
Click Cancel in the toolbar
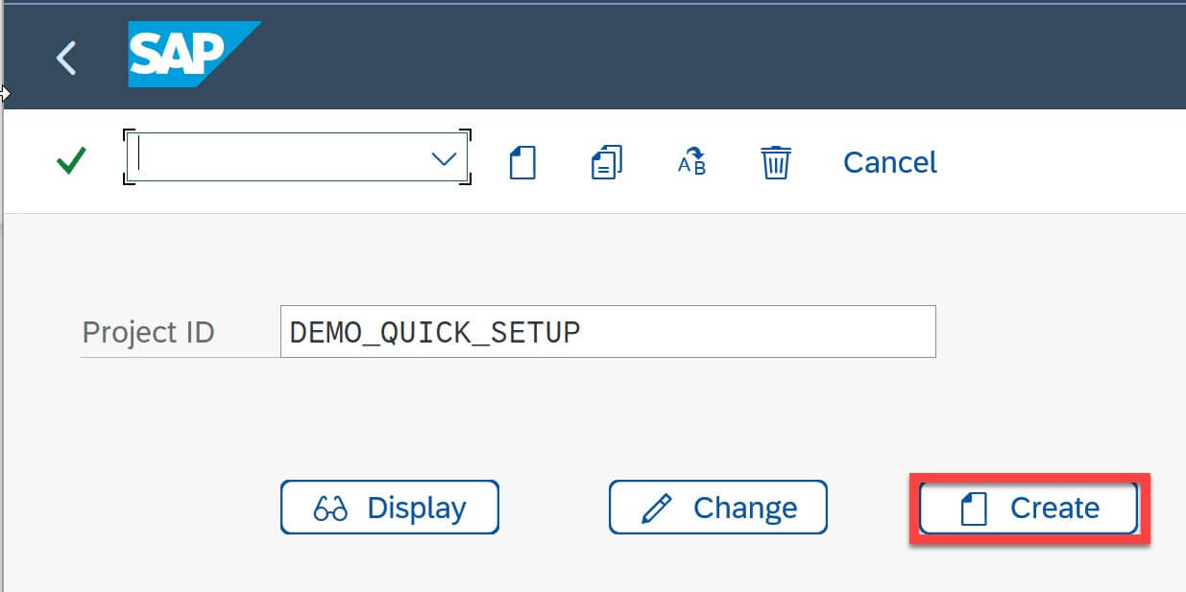click(888, 162)
